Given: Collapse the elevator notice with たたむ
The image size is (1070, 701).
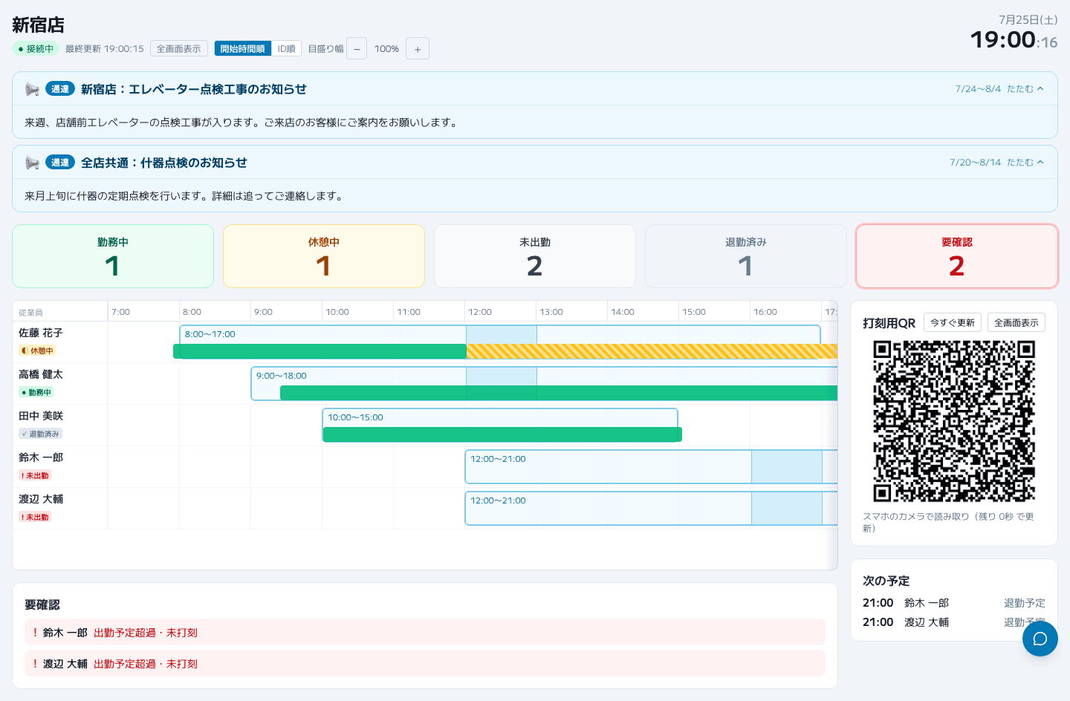Looking at the screenshot, I should pos(1025,89).
